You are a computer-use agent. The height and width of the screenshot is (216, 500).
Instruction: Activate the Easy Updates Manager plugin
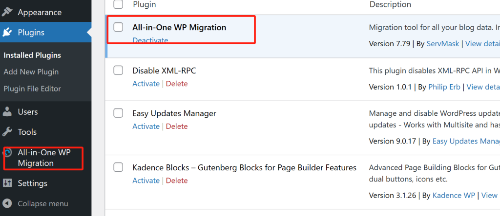tap(146, 126)
